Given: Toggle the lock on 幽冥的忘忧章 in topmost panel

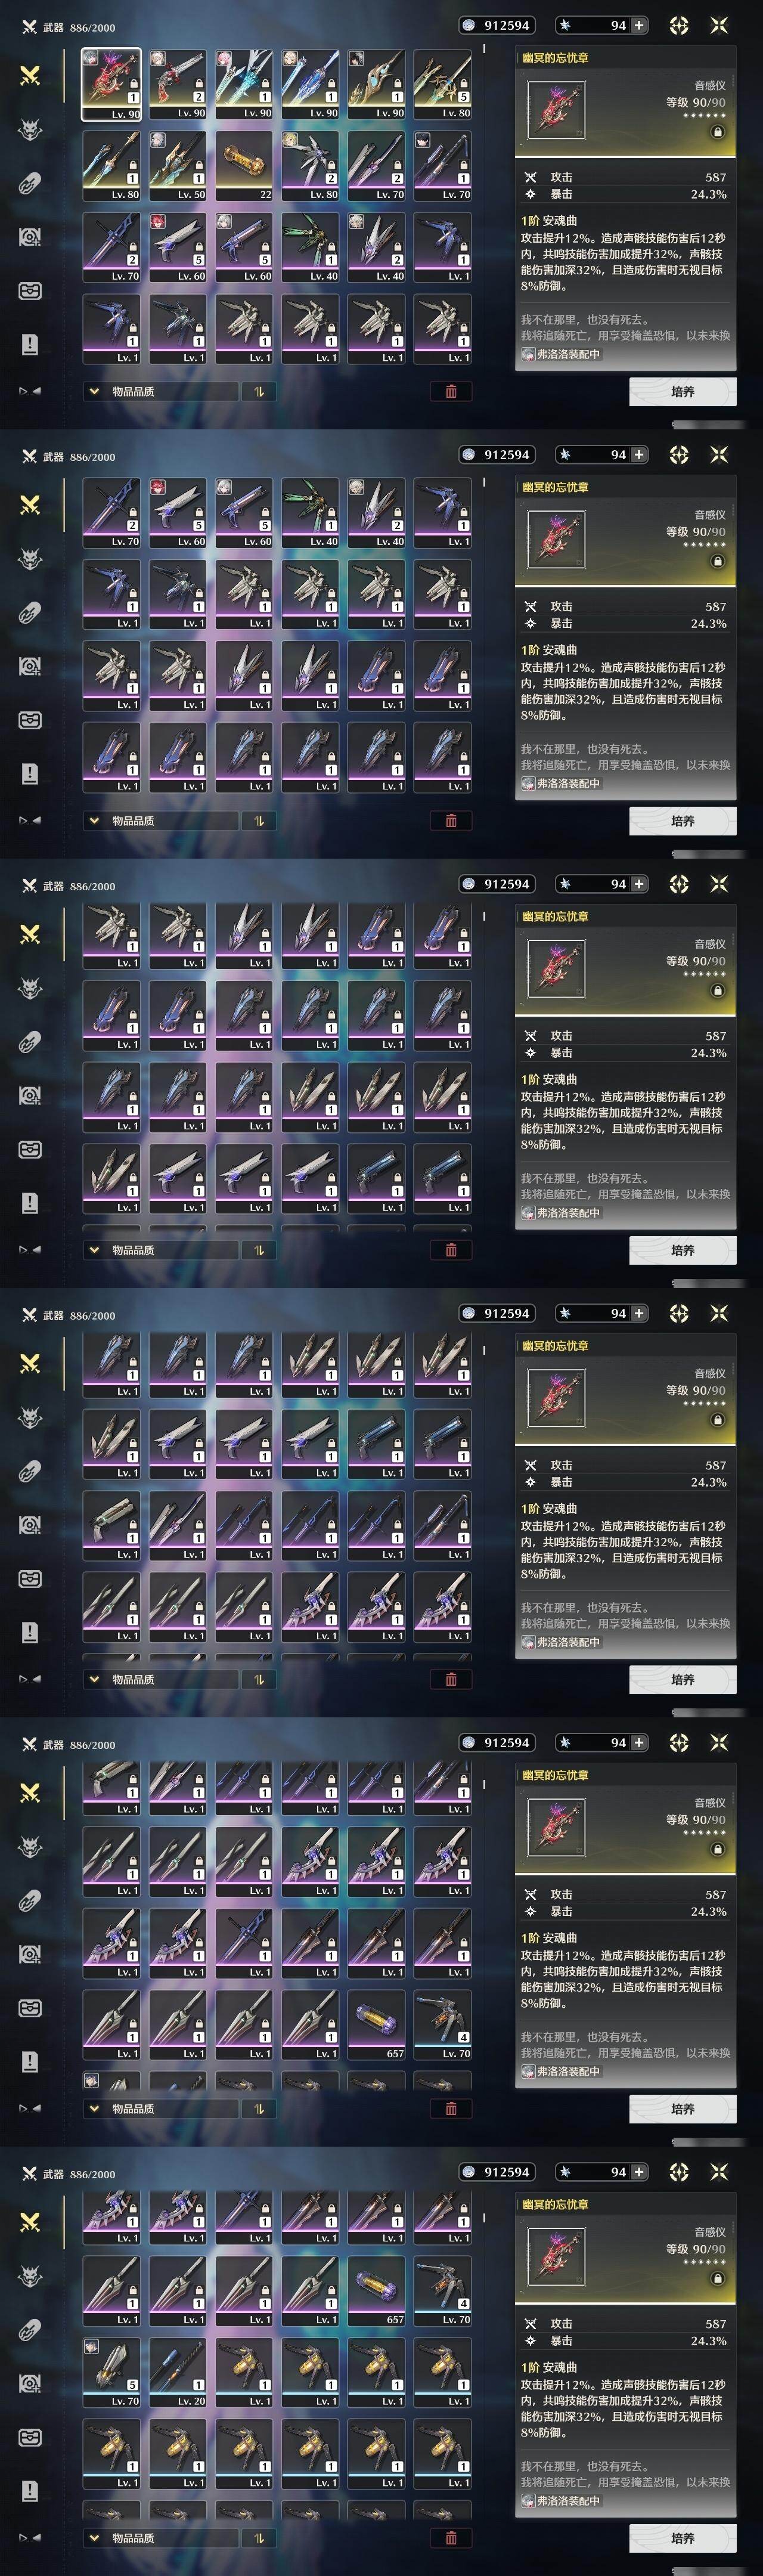Looking at the screenshot, I should (717, 132).
